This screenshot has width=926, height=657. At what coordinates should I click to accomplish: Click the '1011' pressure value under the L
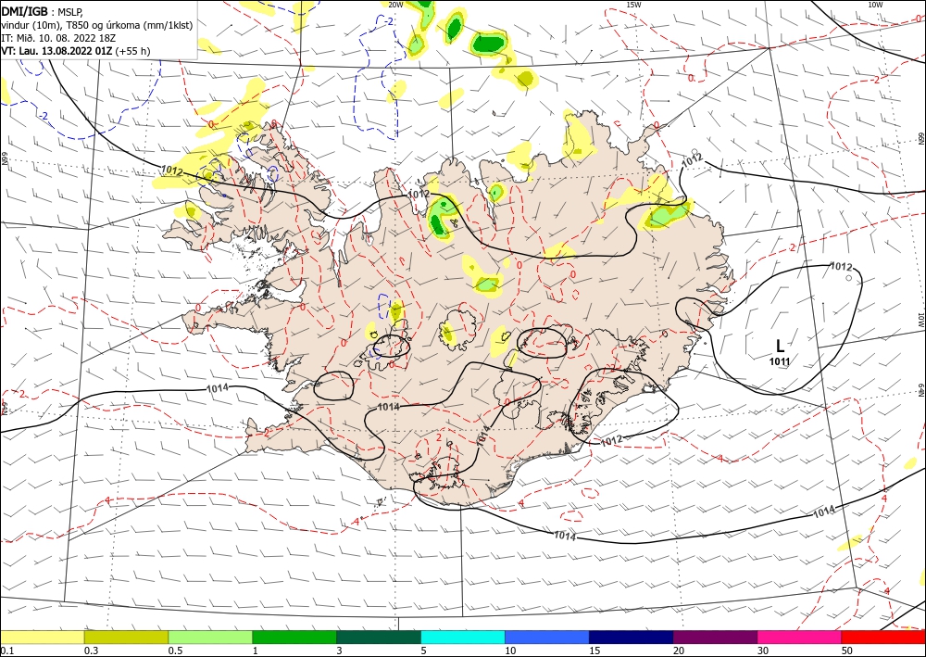[x=780, y=361]
